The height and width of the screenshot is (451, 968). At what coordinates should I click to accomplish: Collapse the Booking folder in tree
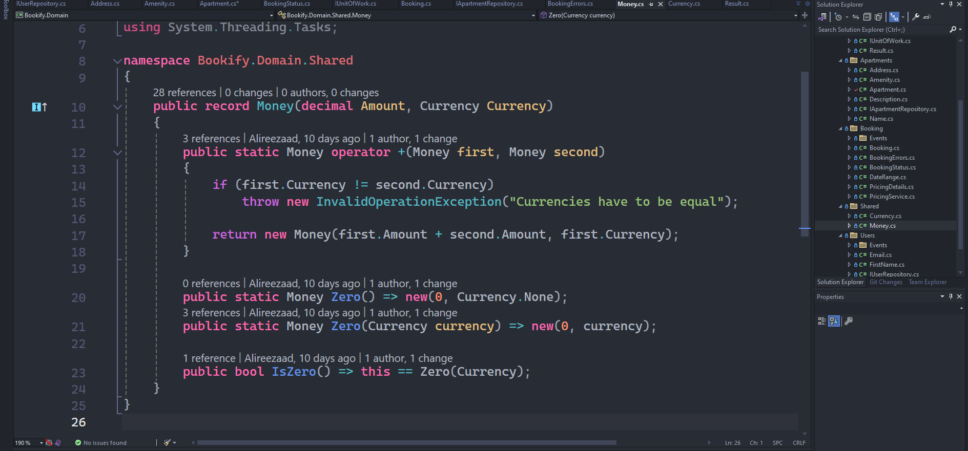pos(840,128)
